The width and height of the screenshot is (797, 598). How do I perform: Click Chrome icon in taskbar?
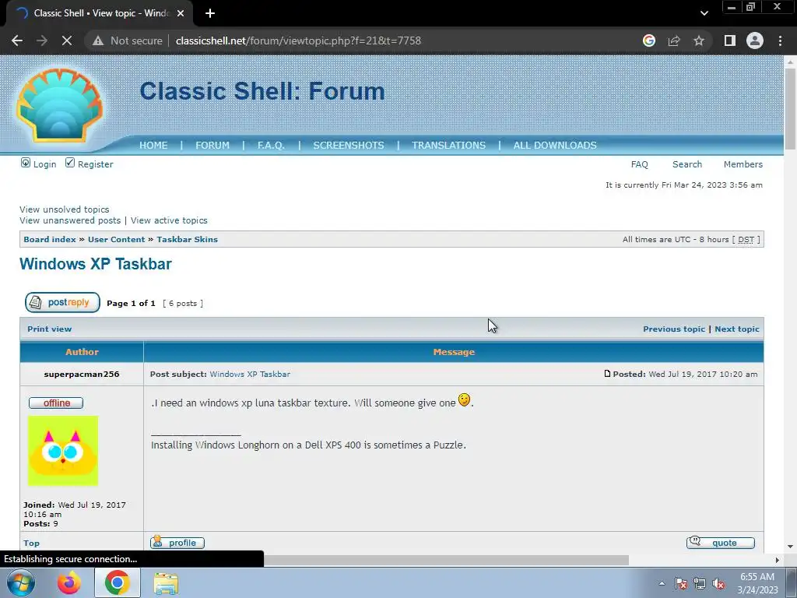pyautogui.click(x=117, y=582)
